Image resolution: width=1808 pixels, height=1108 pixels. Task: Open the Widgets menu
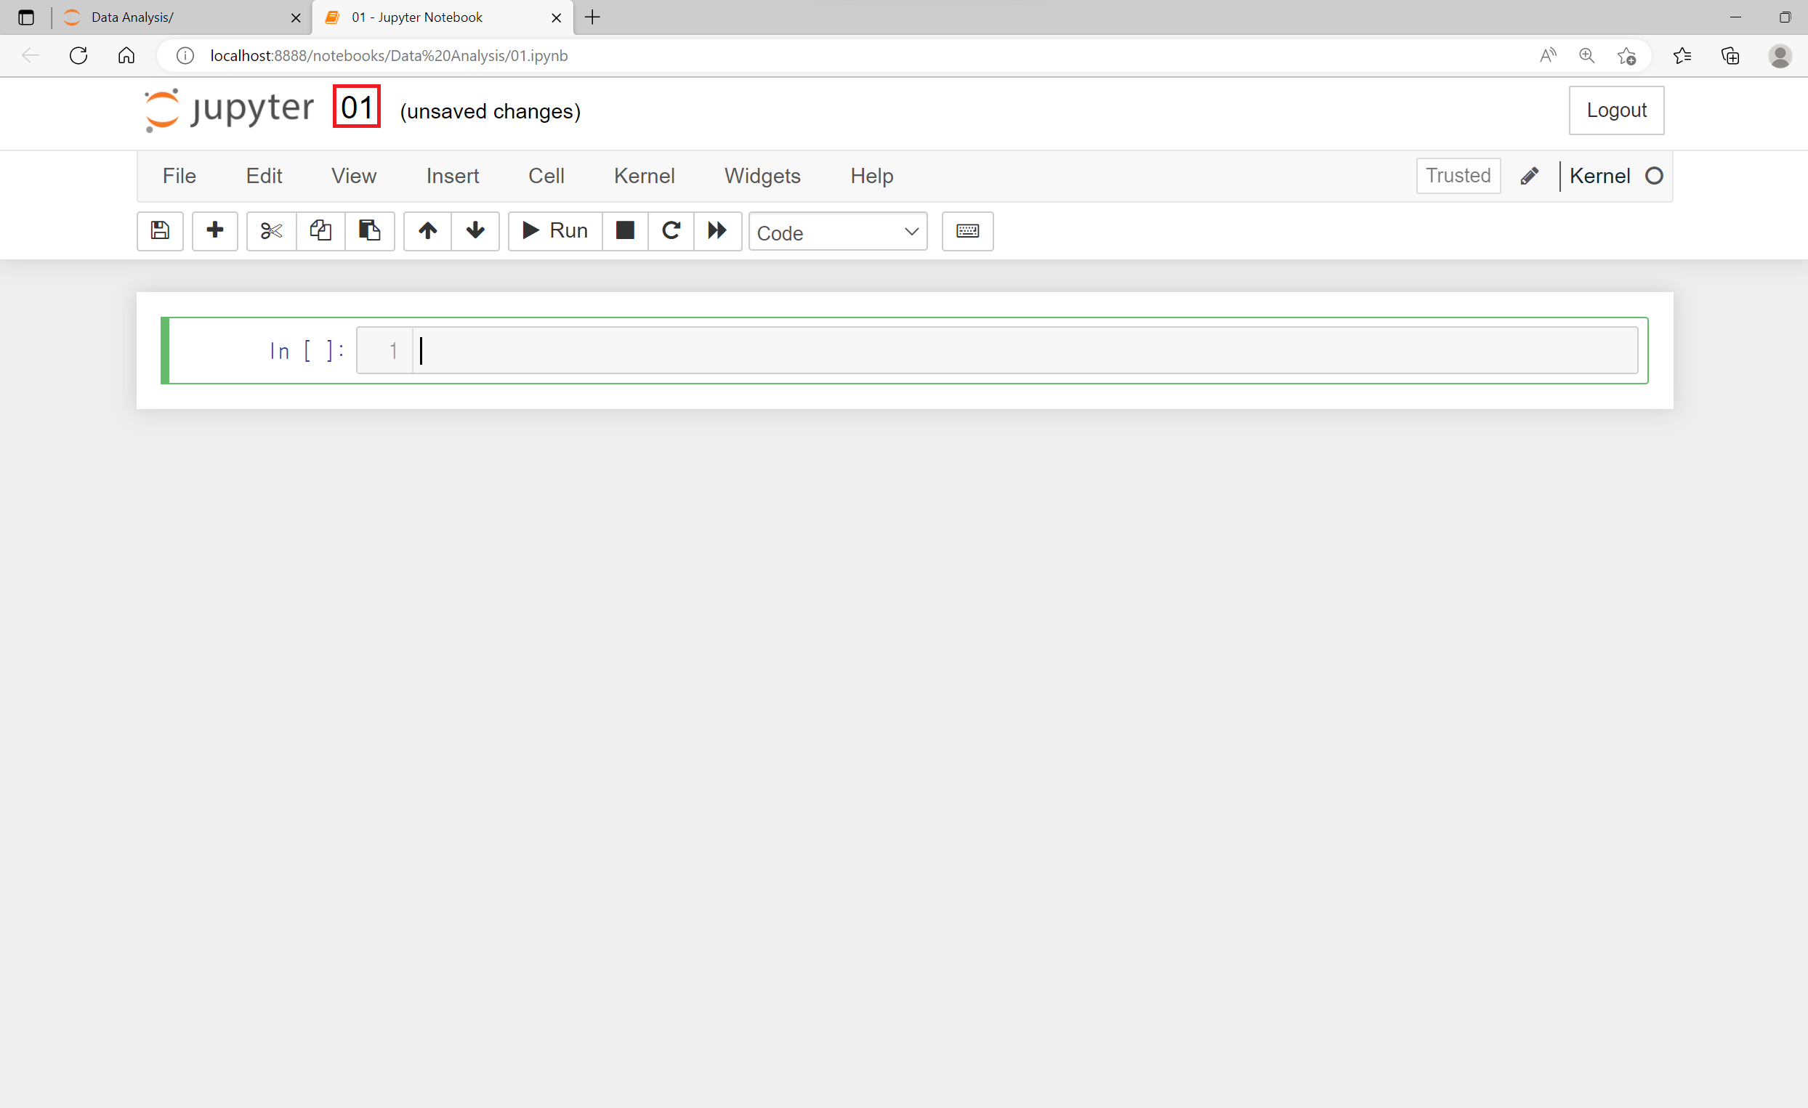coord(762,176)
